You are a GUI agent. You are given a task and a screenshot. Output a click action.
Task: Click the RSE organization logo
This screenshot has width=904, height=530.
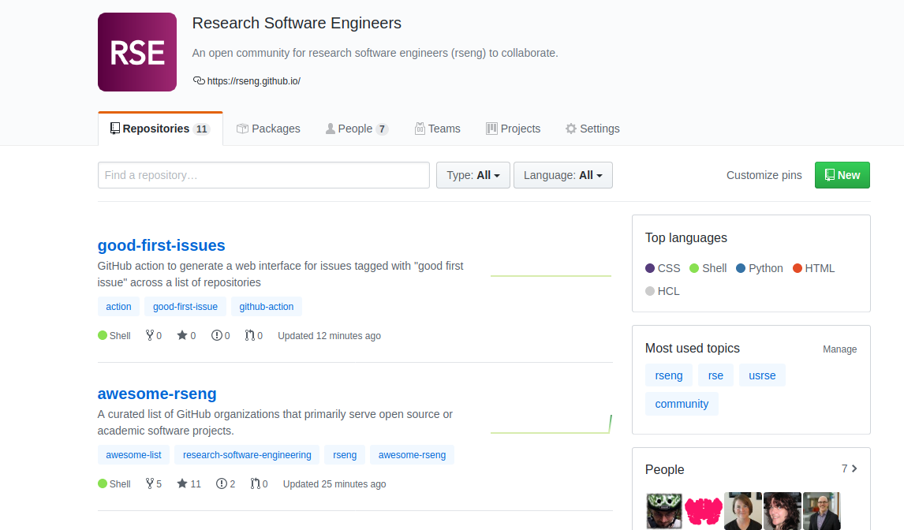click(x=137, y=52)
